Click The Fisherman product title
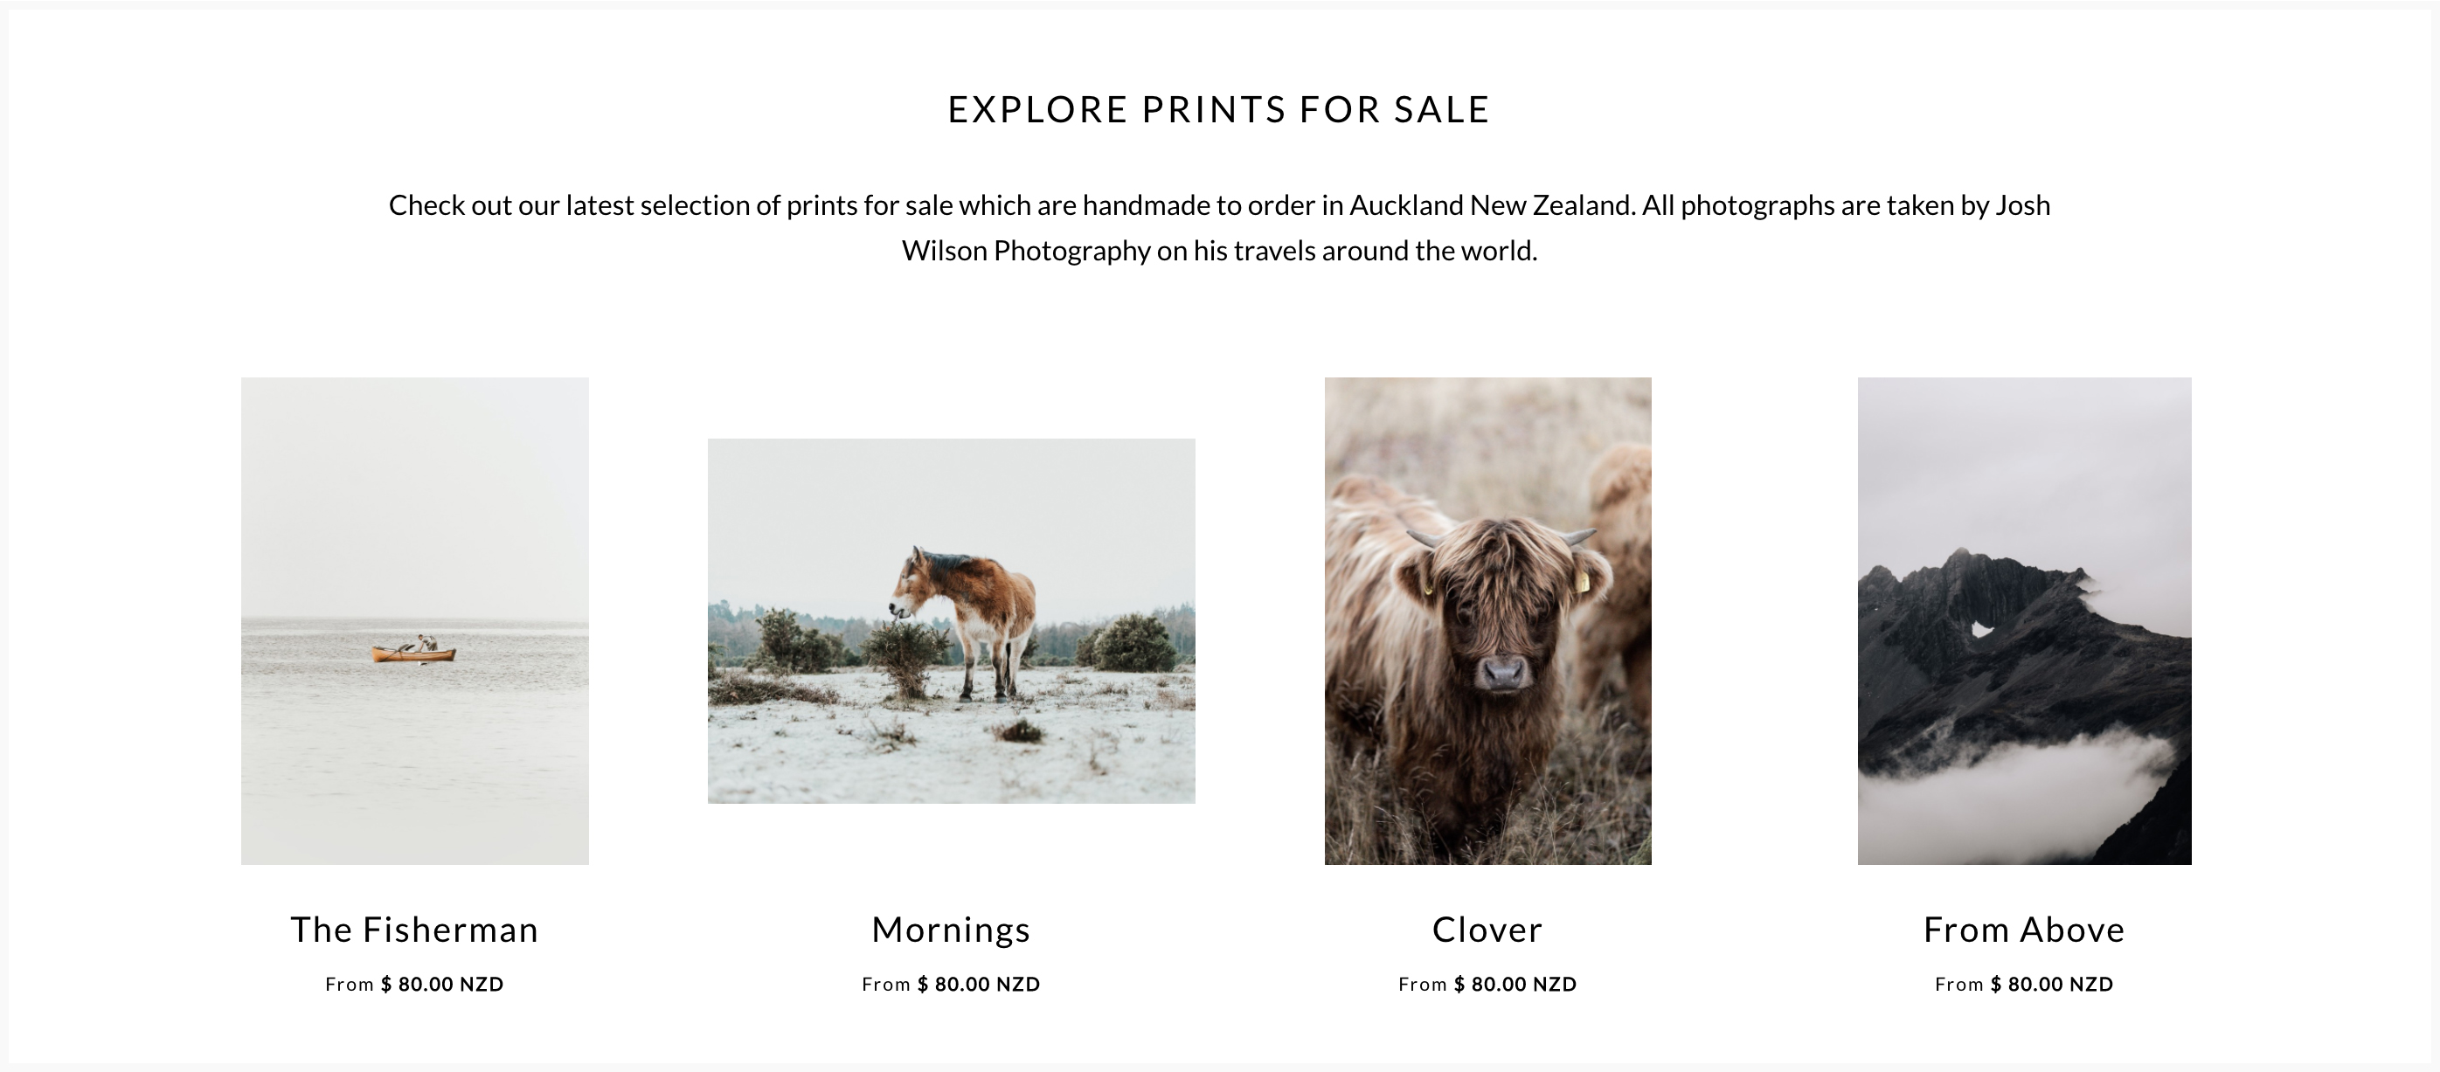This screenshot has height=1072, width=2440. [x=415, y=930]
